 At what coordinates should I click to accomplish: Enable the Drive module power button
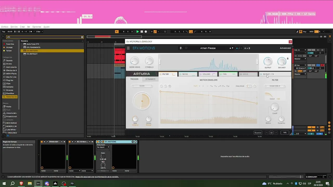241,74
